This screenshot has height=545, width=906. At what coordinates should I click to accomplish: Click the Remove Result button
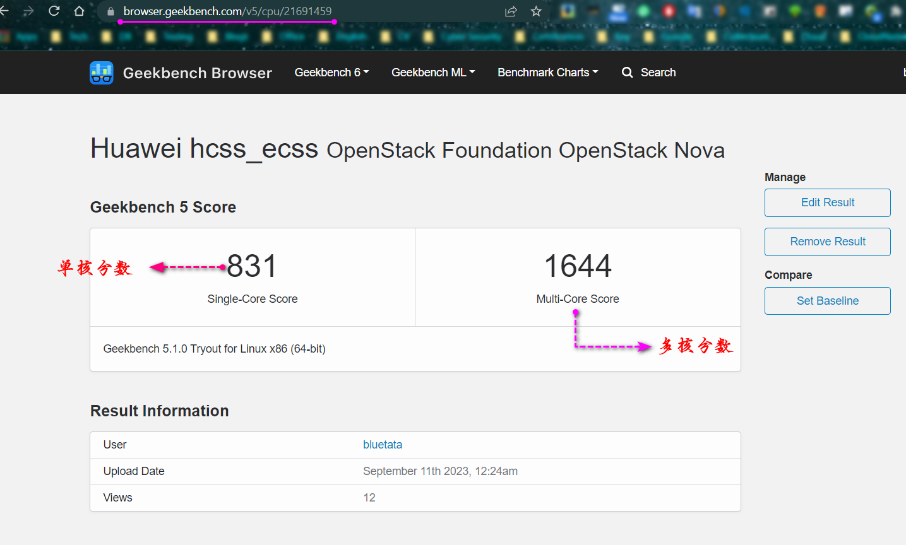pyautogui.click(x=827, y=242)
